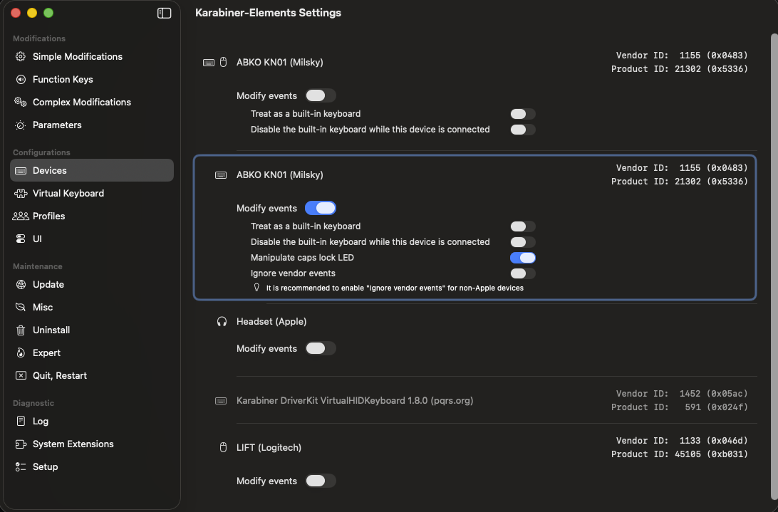Enable Modify events for LIFT (Logitech)
The height and width of the screenshot is (512, 778).
[321, 481]
